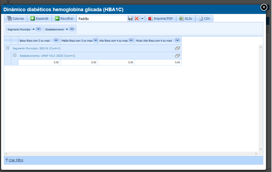Open Estabelecimento group dropdown menu

72,29
